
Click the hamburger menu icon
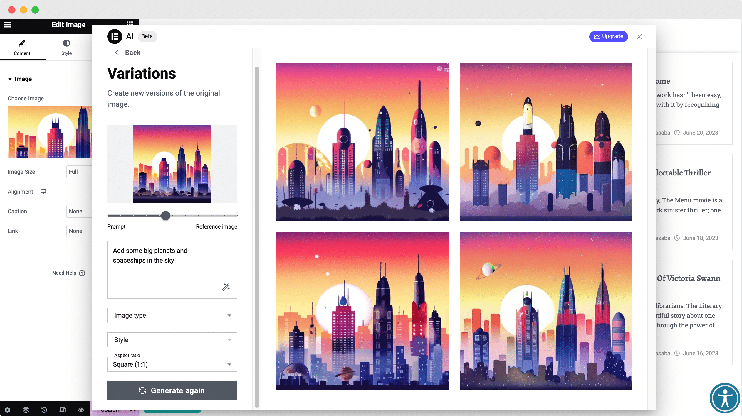pyautogui.click(x=7, y=24)
